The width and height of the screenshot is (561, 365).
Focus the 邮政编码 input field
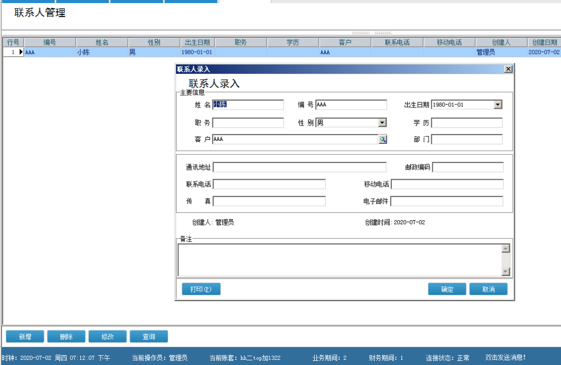click(x=468, y=167)
